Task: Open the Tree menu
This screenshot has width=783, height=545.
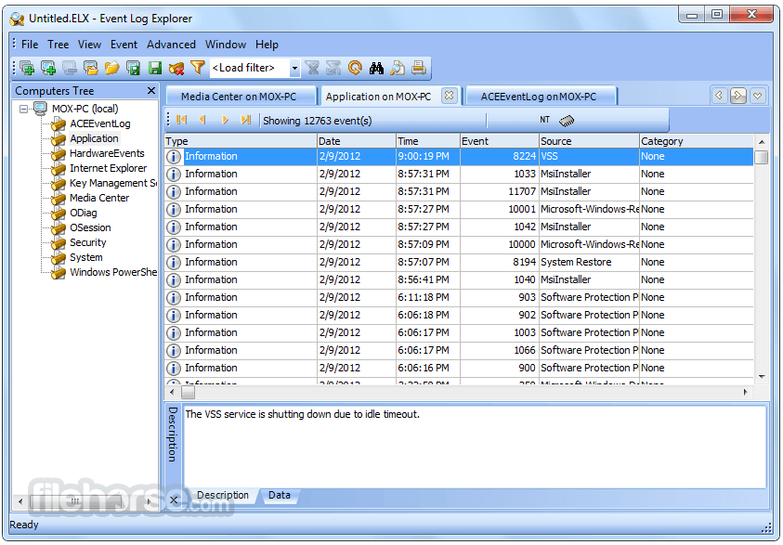Action: pos(58,45)
